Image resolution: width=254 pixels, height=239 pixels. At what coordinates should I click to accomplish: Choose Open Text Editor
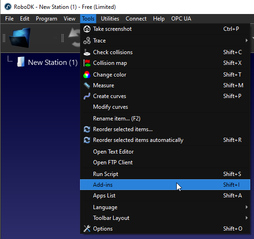165,152
